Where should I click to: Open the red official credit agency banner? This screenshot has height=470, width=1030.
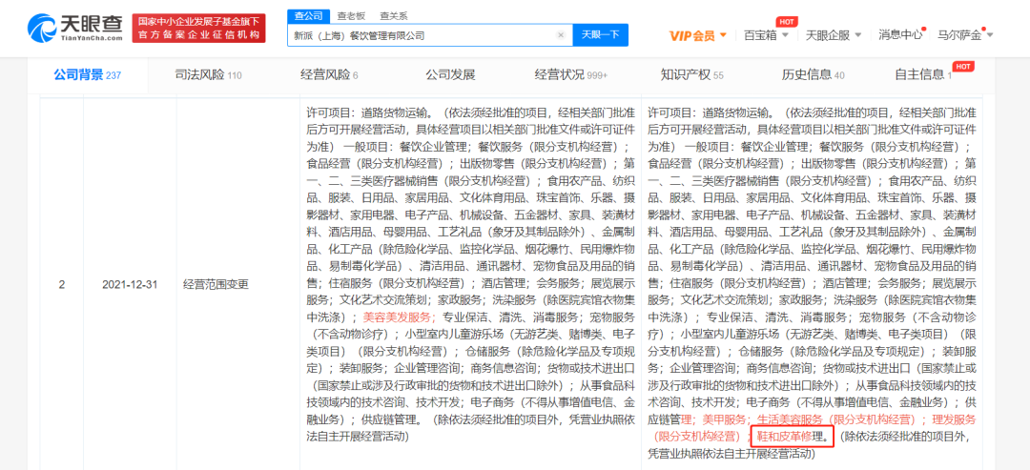[x=199, y=29]
